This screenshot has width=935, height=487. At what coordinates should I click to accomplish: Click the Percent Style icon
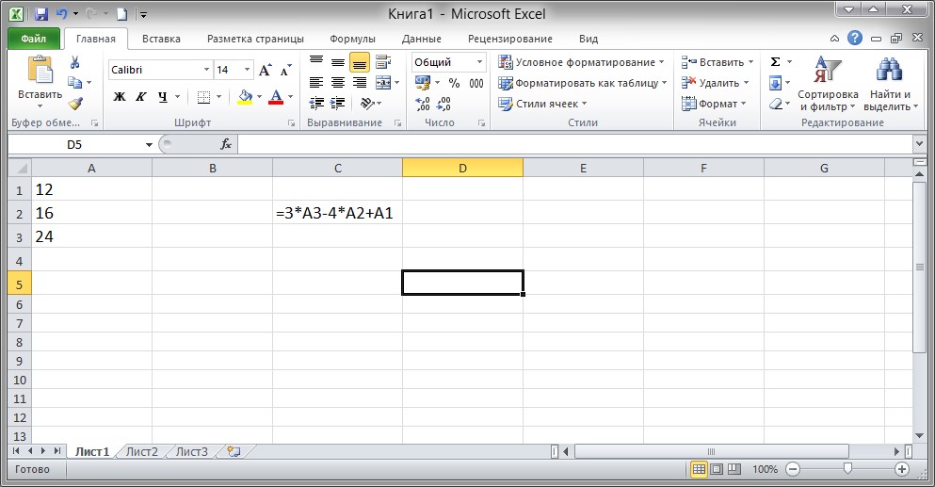pyautogui.click(x=454, y=83)
